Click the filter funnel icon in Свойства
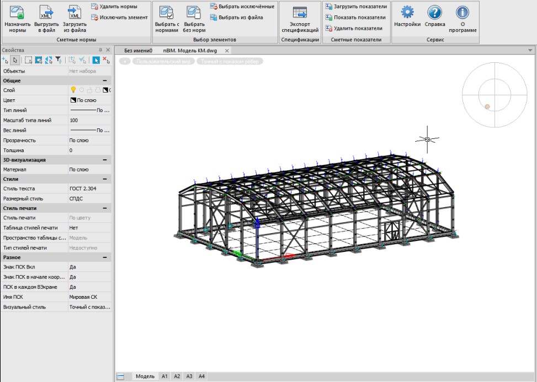Screen dimensions: 537x382 coord(59,60)
